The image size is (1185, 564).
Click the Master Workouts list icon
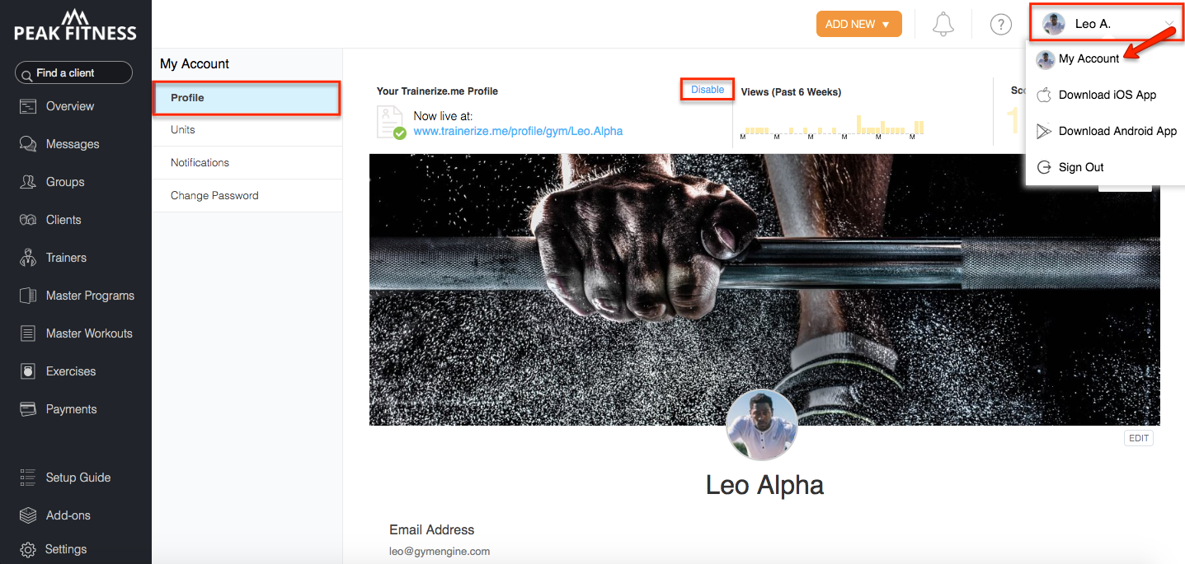tap(28, 333)
